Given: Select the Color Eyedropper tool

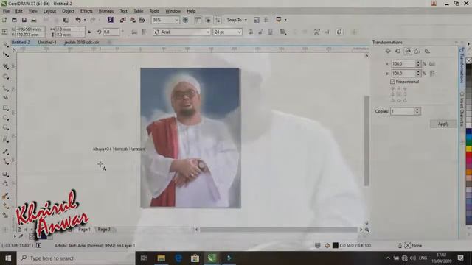Looking at the screenshot, I should pyautogui.click(x=6, y=196).
